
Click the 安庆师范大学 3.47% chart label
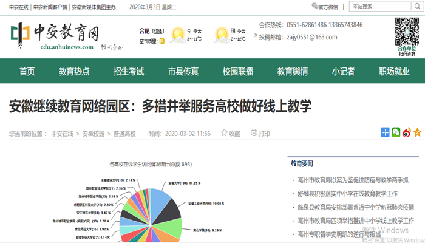[93, 213]
